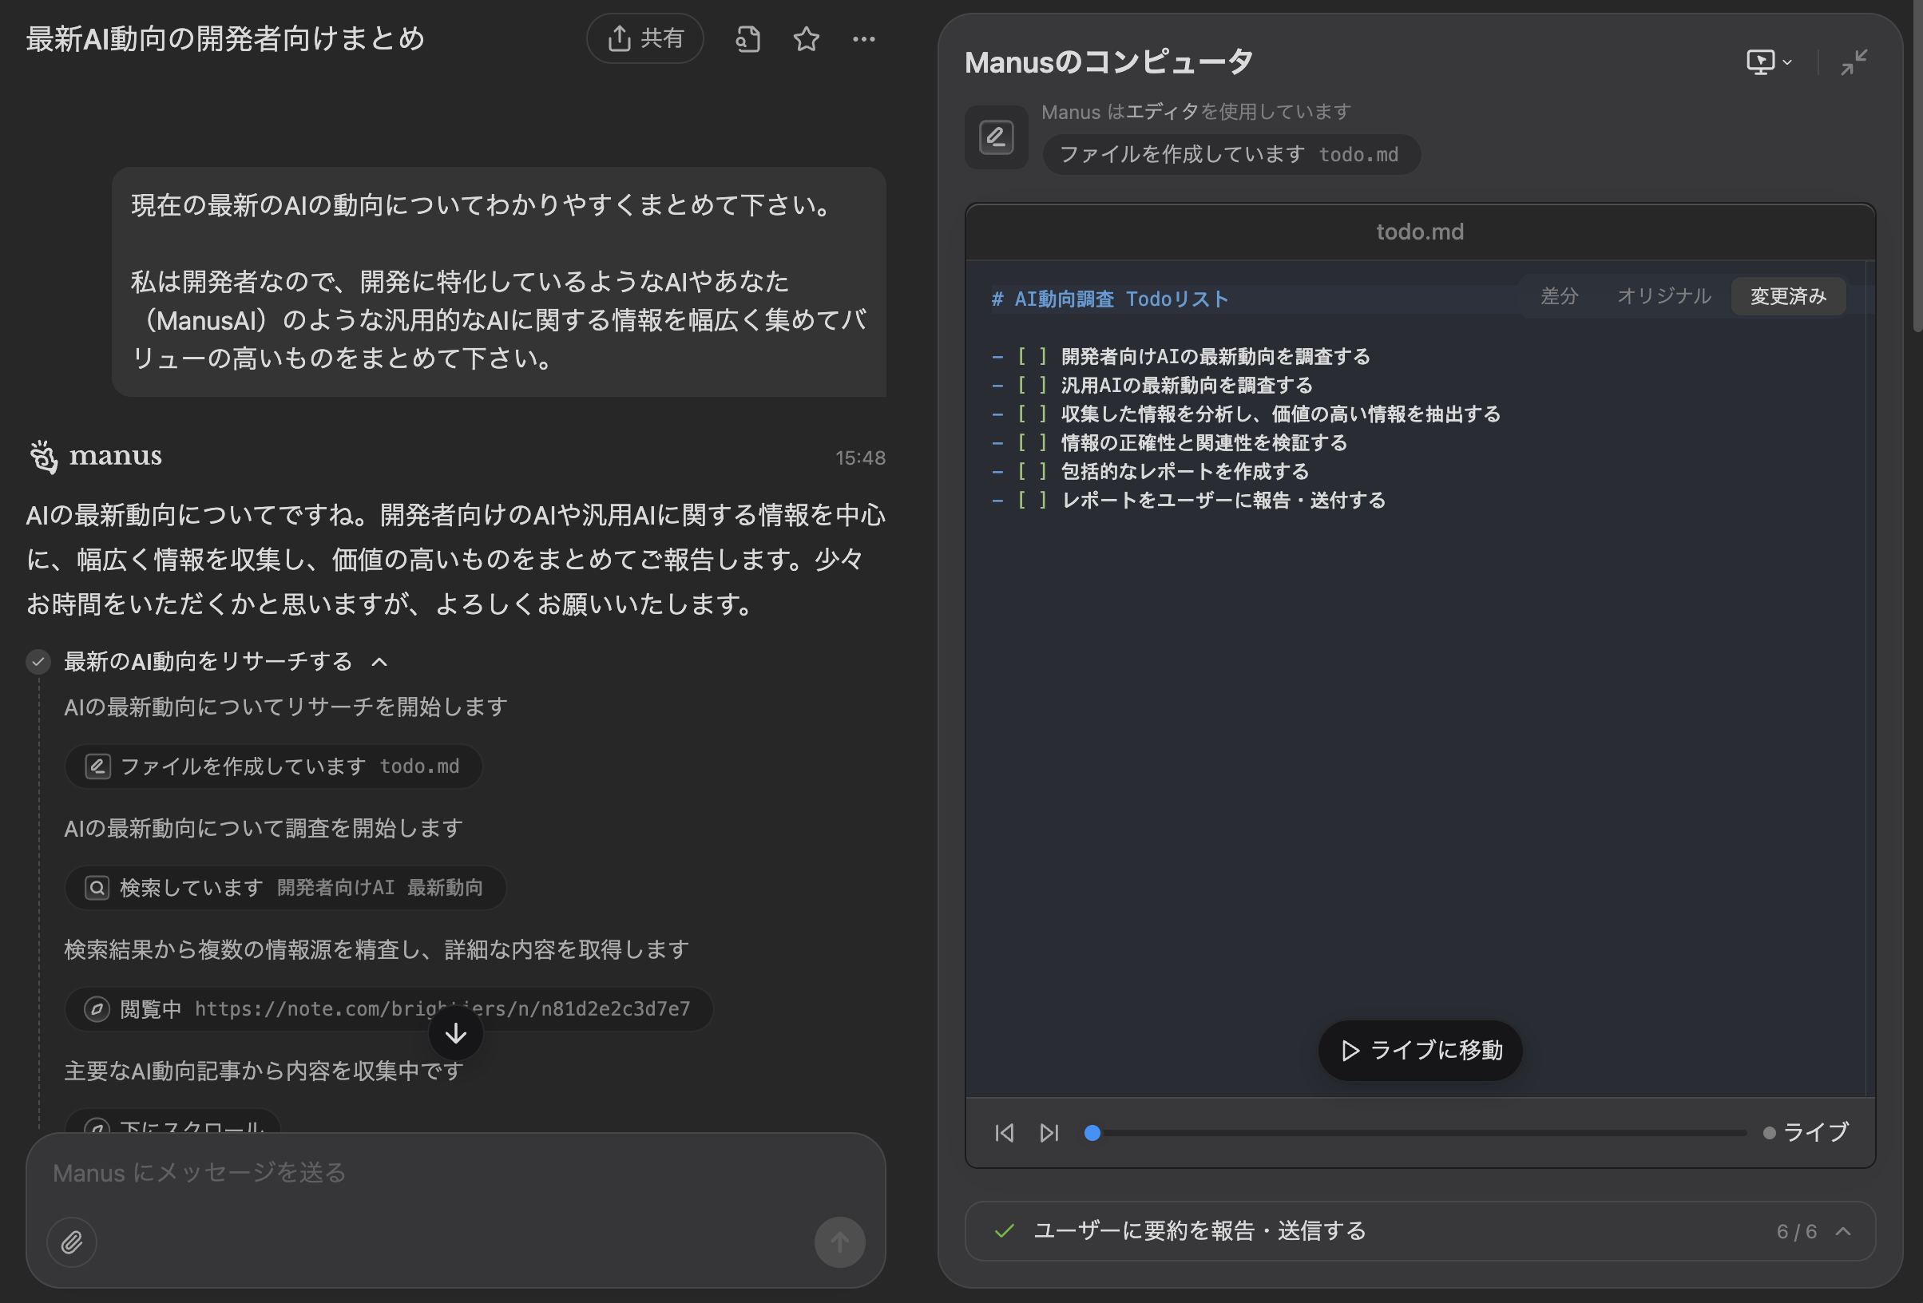Switch to the 差分 view tab
Viewport: 1923px width, 1303px height.
(1559, 295)
